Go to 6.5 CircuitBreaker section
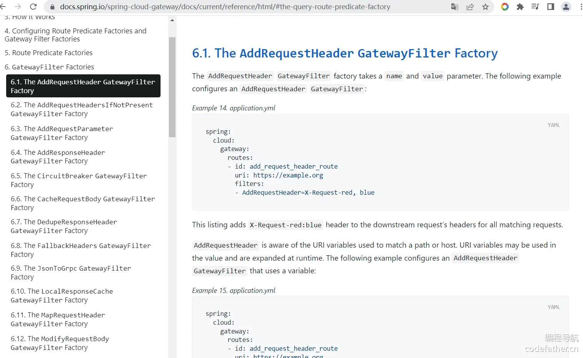This screenshot has height=358, width=583. point(79,180)
